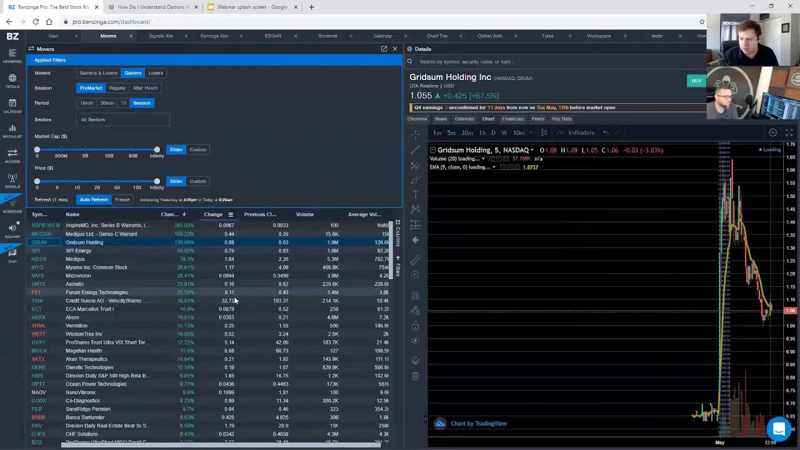Set period to 15min

[x=86, y=103]
